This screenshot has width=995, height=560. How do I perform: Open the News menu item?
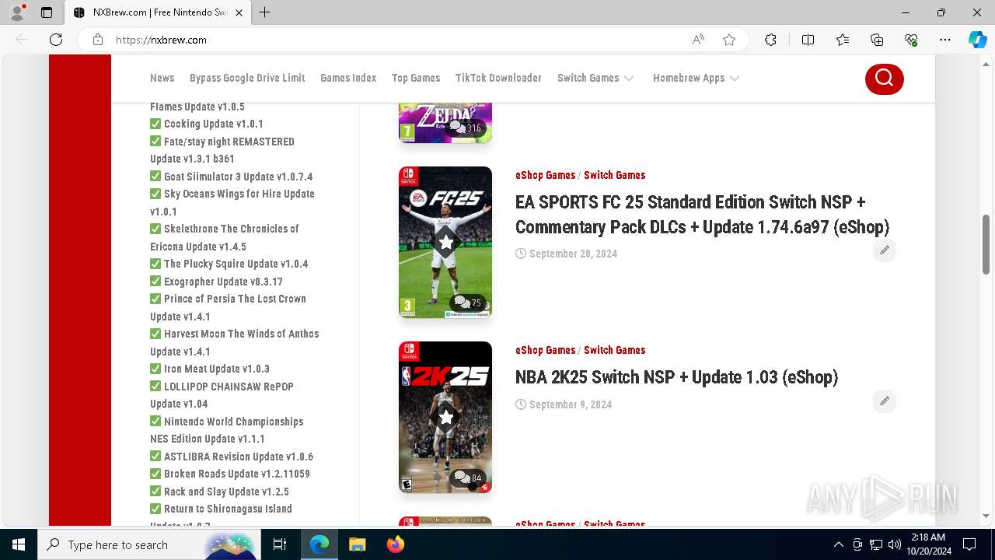[x=162, y=78]
